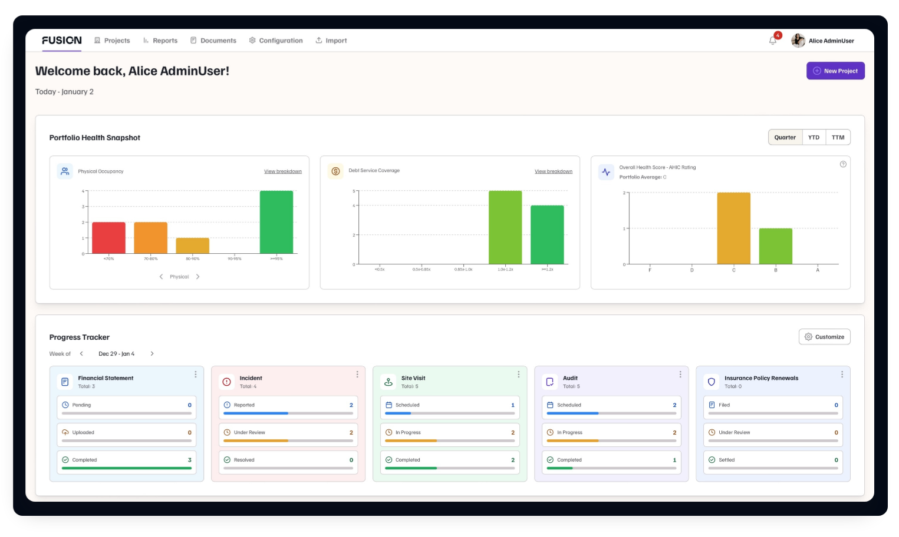Open the Import menu

coord(331,41)
